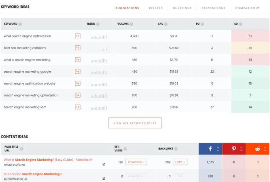Click the trend sparkline for 'what search engine optimization'
The image size is (270, 182).
pyautogui.click(x=99, y=37)
